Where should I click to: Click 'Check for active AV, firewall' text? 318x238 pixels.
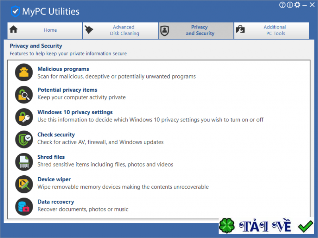[x=101, y=142]
